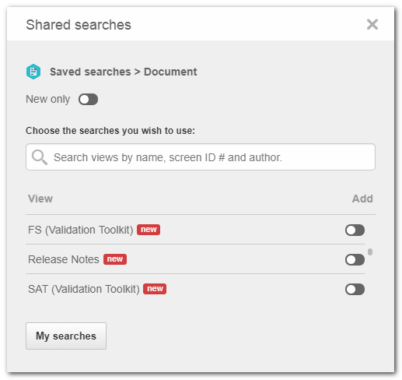Click the new badge next to Release Notes
The width and height of the screenshot is (402, 380).
click(x=115, y=259)
